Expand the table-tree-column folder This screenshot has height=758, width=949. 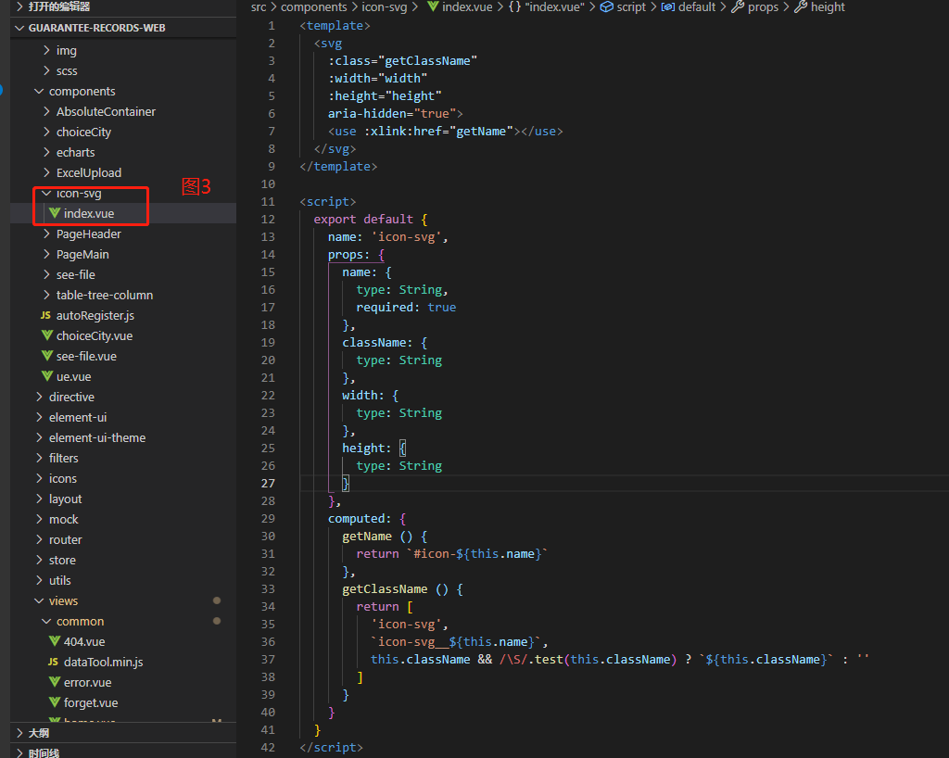[46, 295]
